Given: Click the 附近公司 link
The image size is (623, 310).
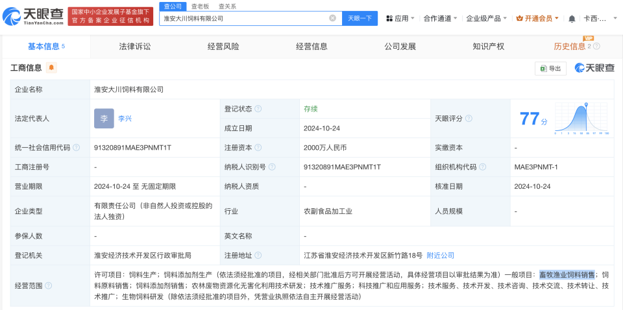Looking at the screenshot, I should 440,256.
